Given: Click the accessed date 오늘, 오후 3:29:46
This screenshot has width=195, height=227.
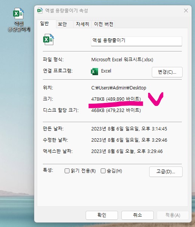Looking at the screenshot, I should [127, 151].
